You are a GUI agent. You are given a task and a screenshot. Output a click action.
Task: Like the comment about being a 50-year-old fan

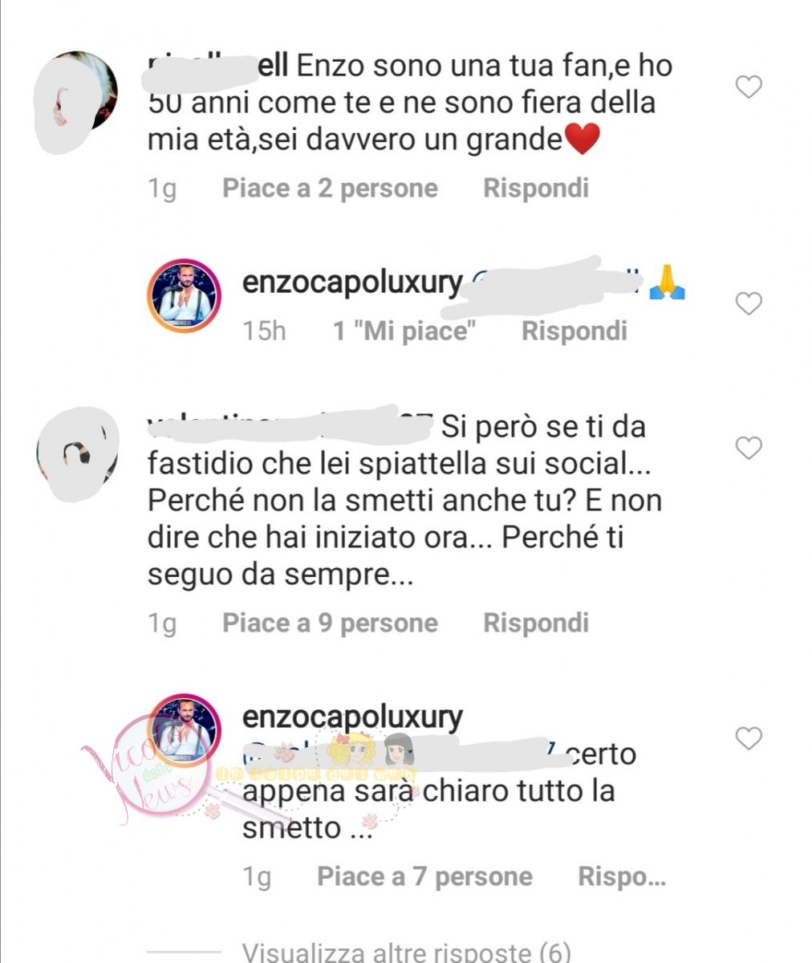point(749,87)
